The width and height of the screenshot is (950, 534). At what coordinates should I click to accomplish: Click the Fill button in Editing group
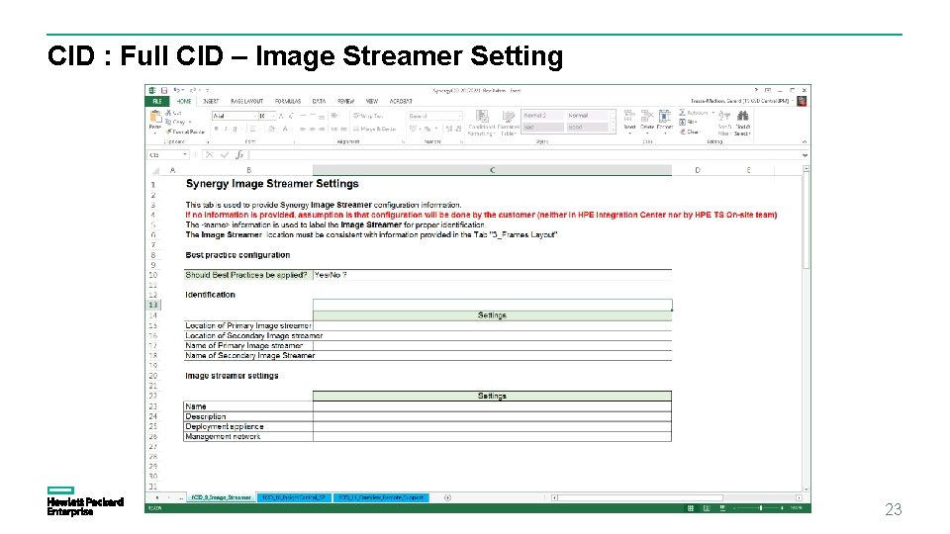(x=689, y=122)
